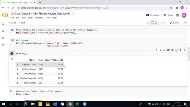Add a new Code cell
The width and height of the screenshot is (190, 107).
[x=12, y=23]
